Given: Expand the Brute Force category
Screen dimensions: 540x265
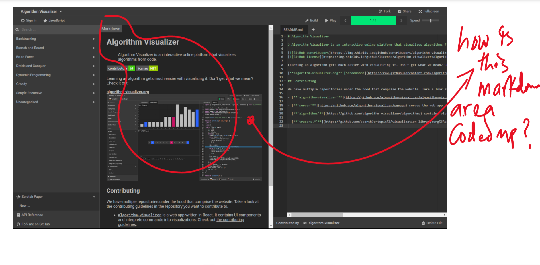Looking at the screenshot, I should point(56,57).
